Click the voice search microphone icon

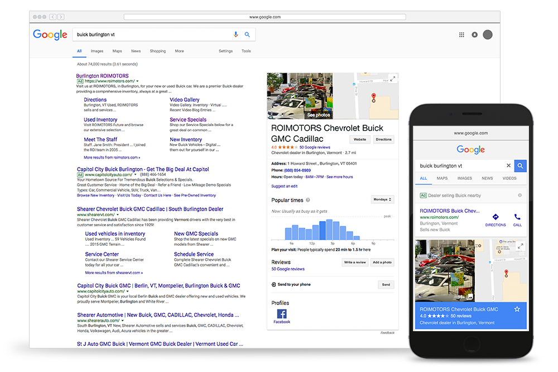tap(235, 35)
